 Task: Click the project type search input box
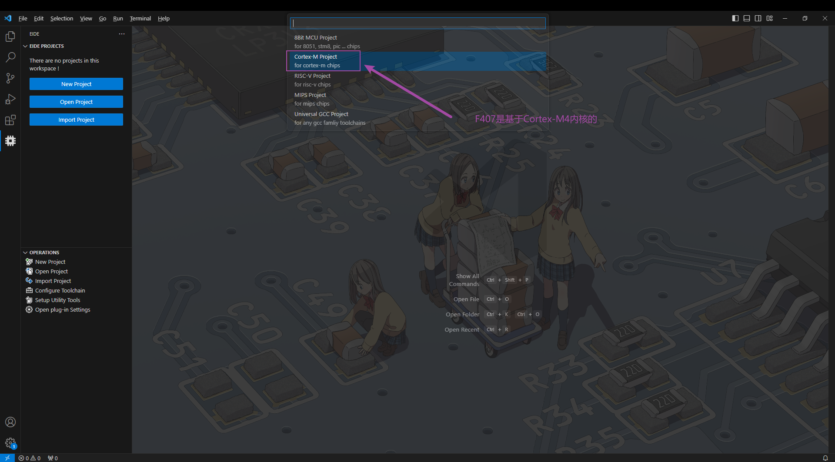(x=417, y=23)
